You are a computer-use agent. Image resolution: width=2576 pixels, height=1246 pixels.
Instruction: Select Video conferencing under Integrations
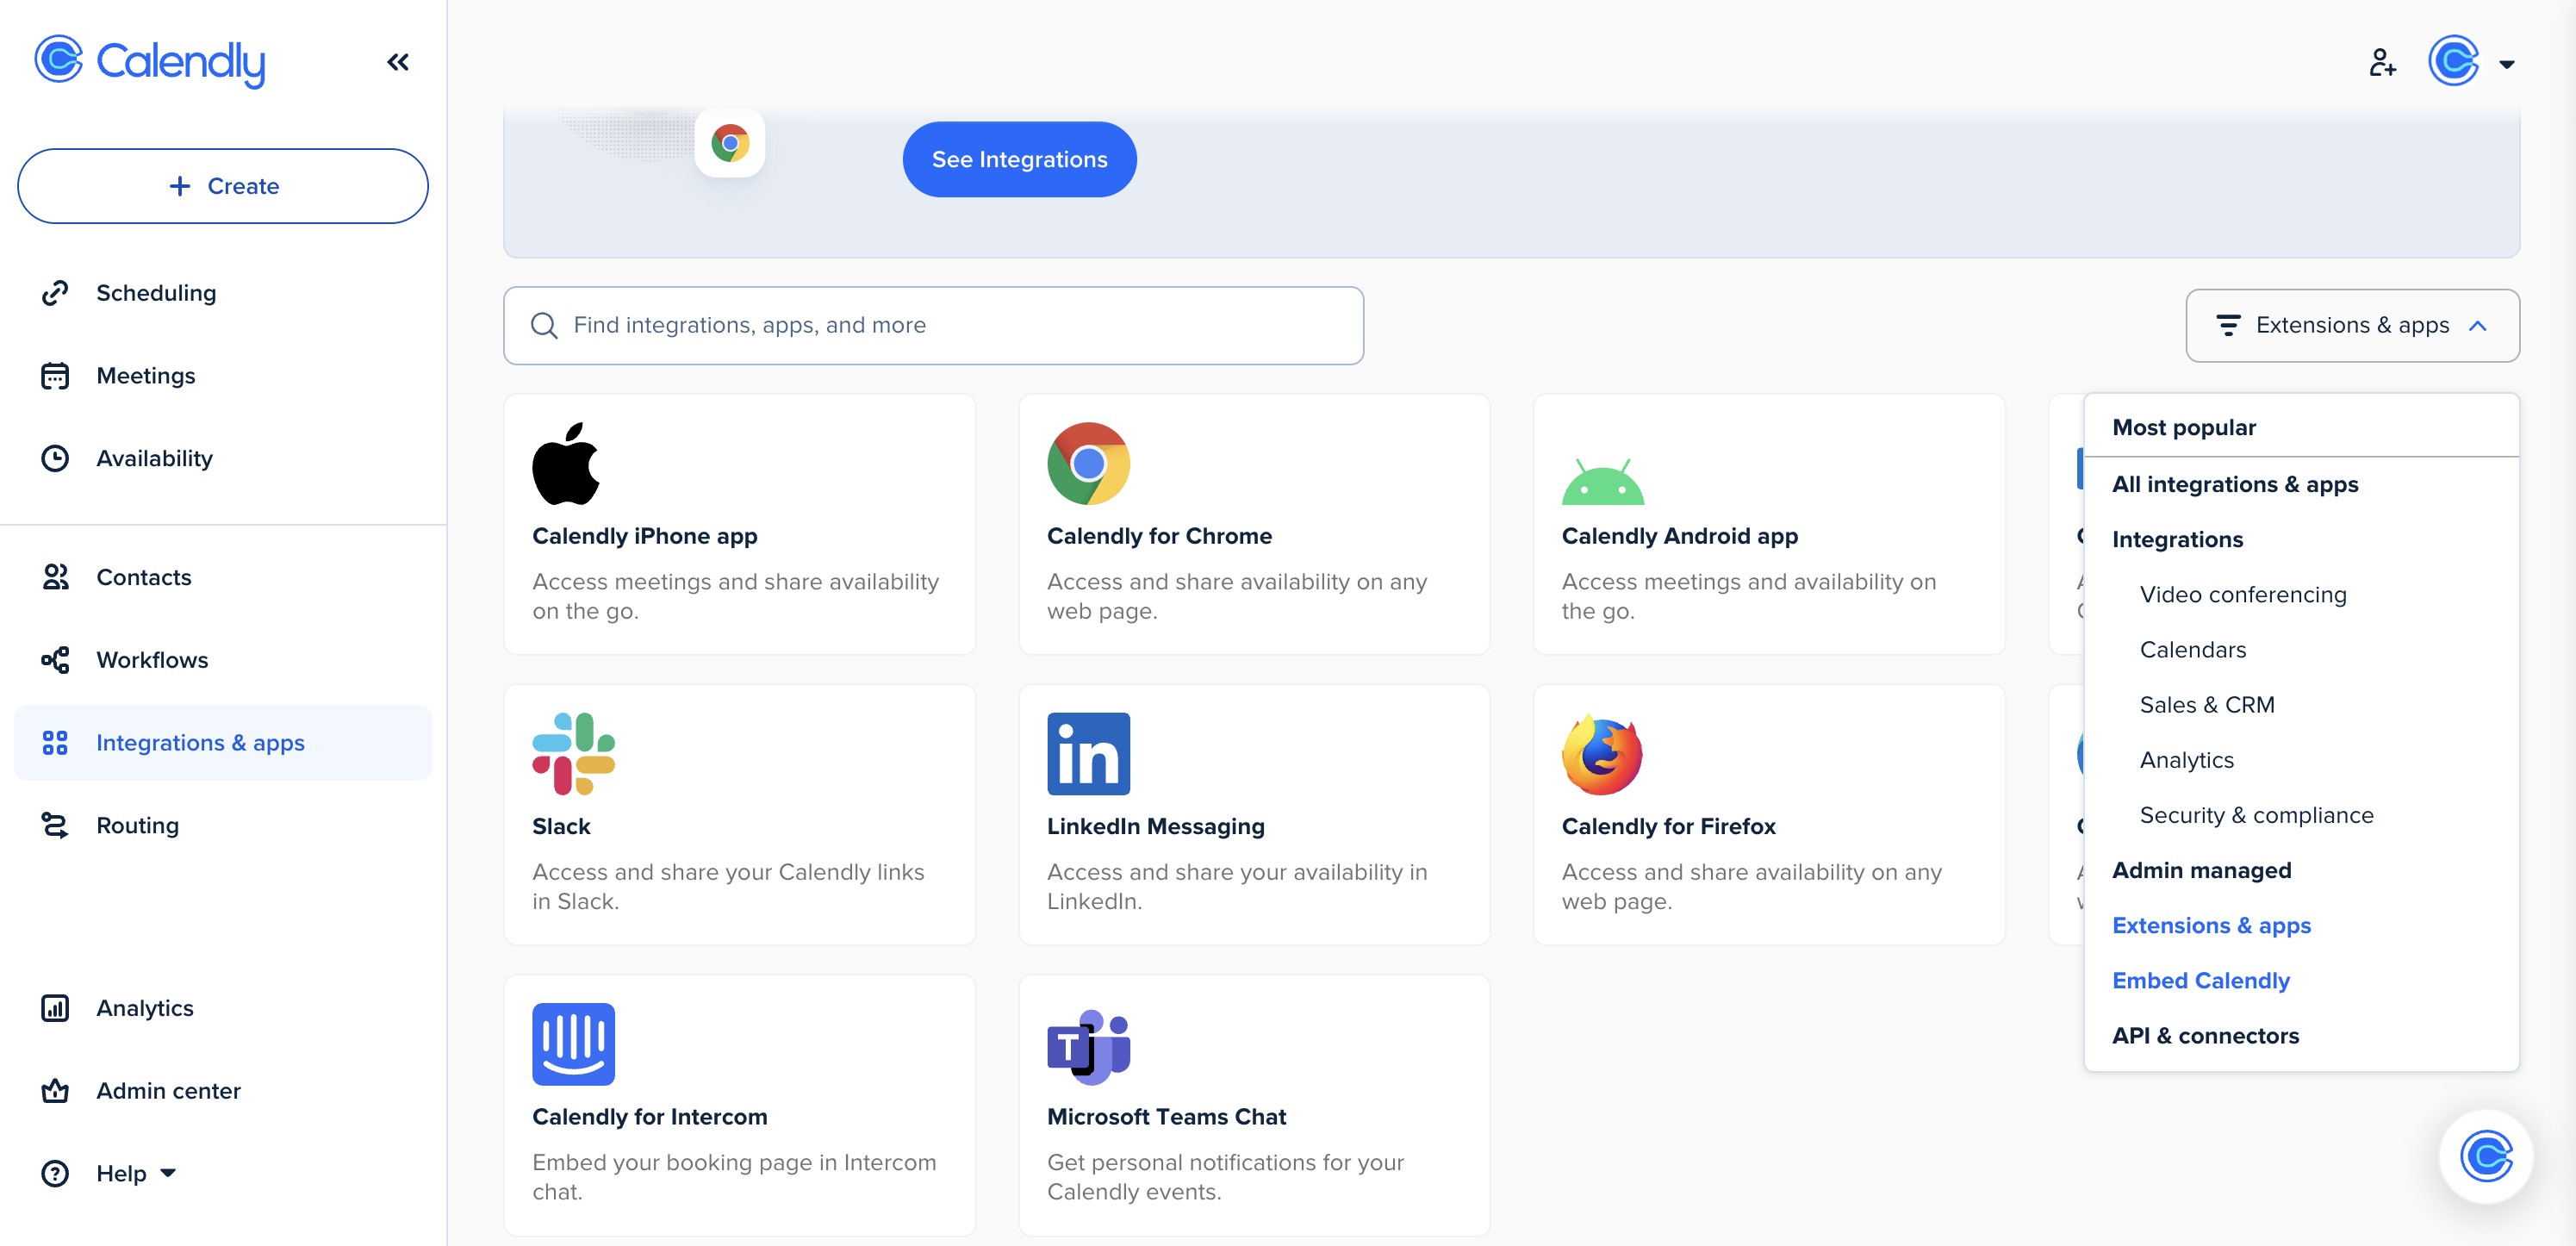tap(2243, 594)
